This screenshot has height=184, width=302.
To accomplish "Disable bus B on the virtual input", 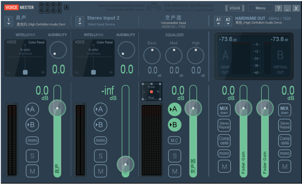I will (174, 125).
